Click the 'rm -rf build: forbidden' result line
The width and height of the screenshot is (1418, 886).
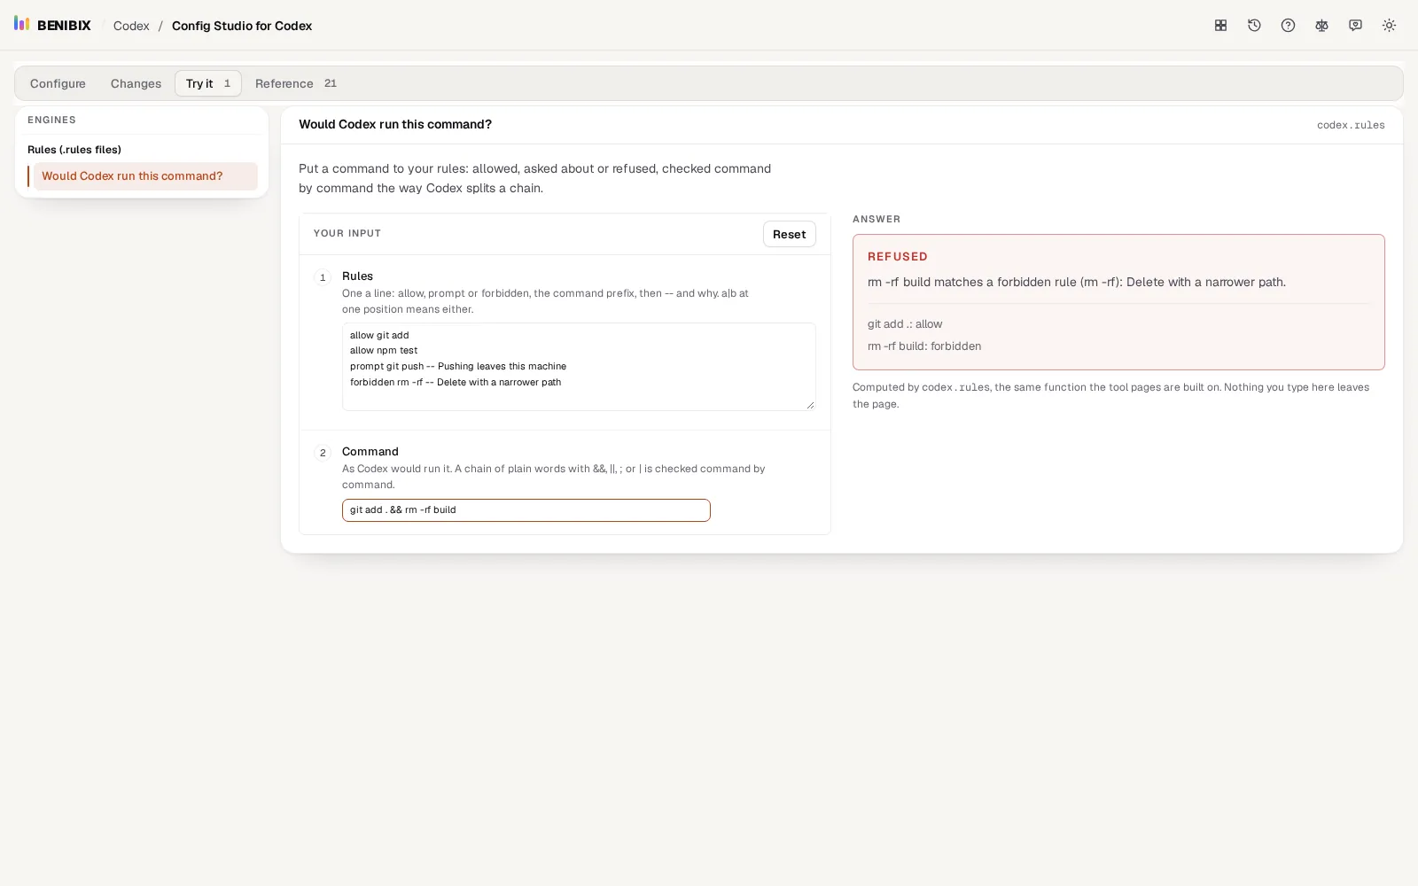[924, 346]
